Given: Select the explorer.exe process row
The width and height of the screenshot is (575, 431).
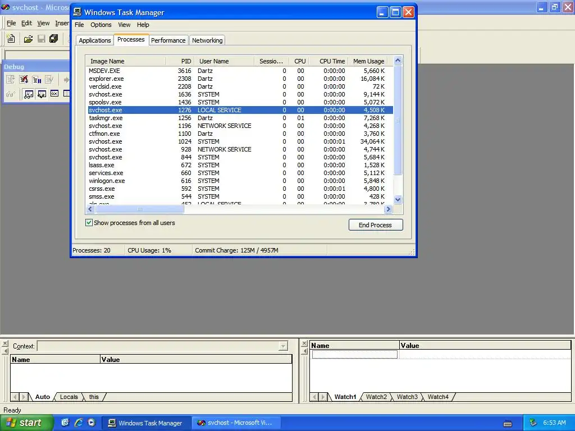Looking at the screenshot, I should pos(239,79).
